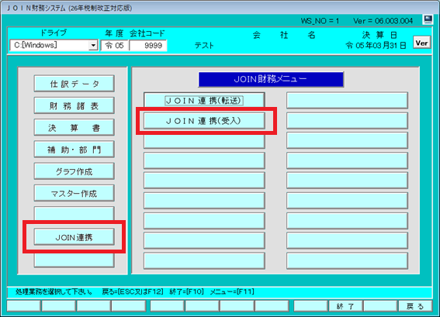The height and width of the screenshot is (317, 440).
Task: Click the 終了 function key button
Action: (x=345, y=306)
